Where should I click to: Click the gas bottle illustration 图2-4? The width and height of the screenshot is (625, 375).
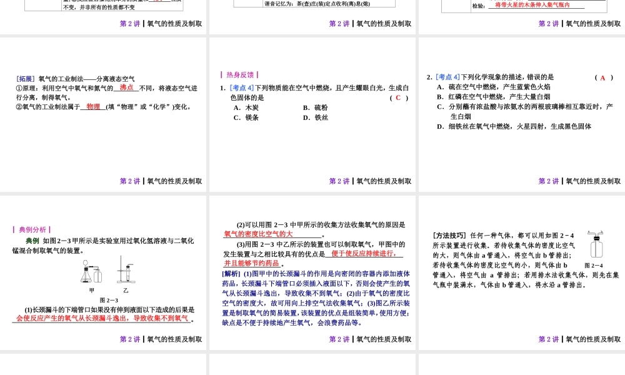coord(596,244)
